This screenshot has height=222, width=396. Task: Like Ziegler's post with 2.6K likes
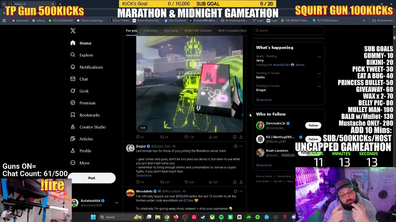[189, 182]
